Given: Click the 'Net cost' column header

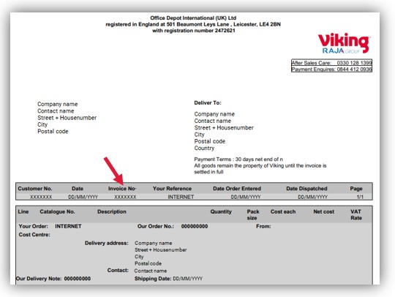Looking at the screenshot, I should point(324,211).
